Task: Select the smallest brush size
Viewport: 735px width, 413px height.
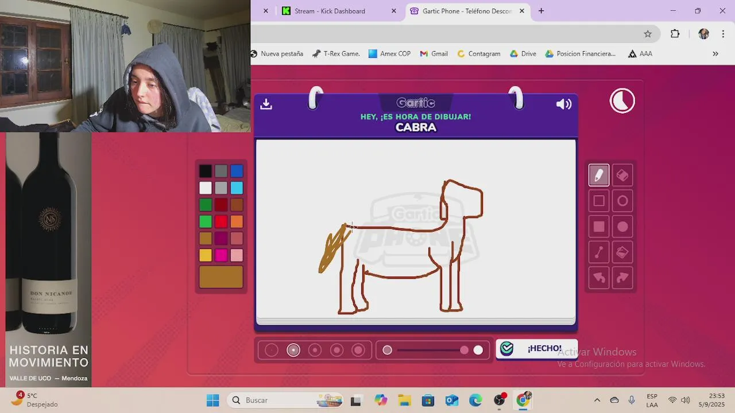Action: coord(272,350)
